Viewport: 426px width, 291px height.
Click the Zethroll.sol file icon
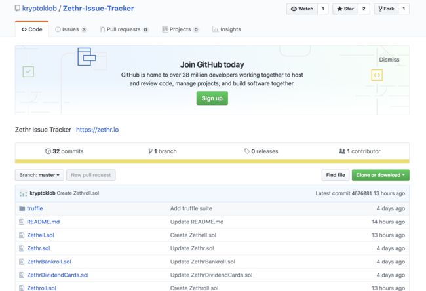pos(22,288)
